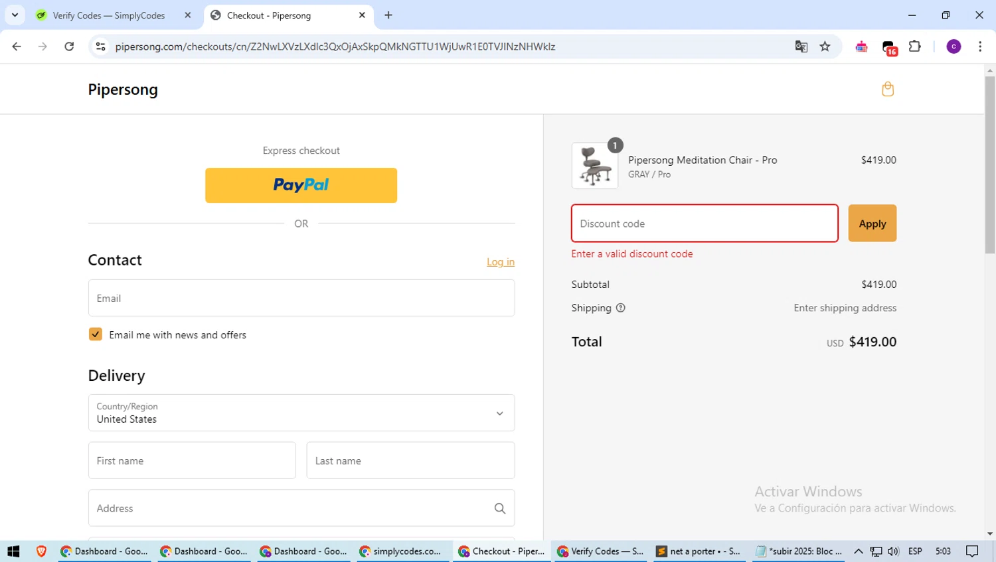Open network icon in system tray
Image resolution: width=996 pixels, height=562 pixels.
(x=876, y=551)
